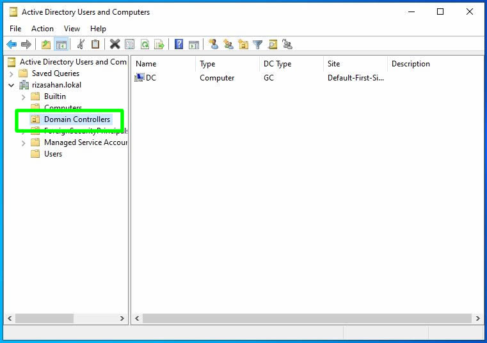This screenshot has height=343, width=487.
Task: Open the View menu
Action: tap(72, 29)
